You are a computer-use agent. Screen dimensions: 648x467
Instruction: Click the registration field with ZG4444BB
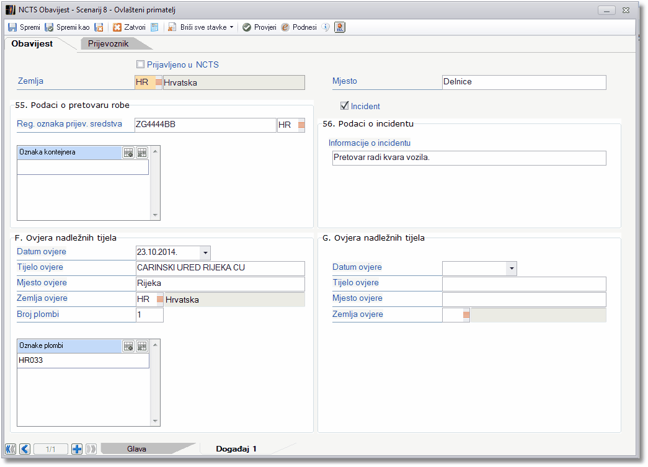(x=205, y=125)
